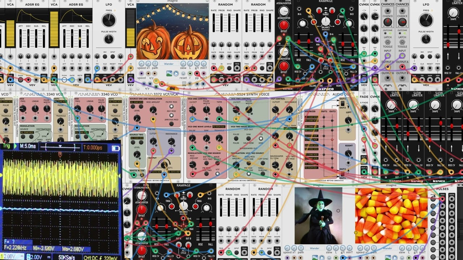Click the SHAPE slider on right top-row RANDOM module
Screen dimensions: 463x260
(270, 22)
